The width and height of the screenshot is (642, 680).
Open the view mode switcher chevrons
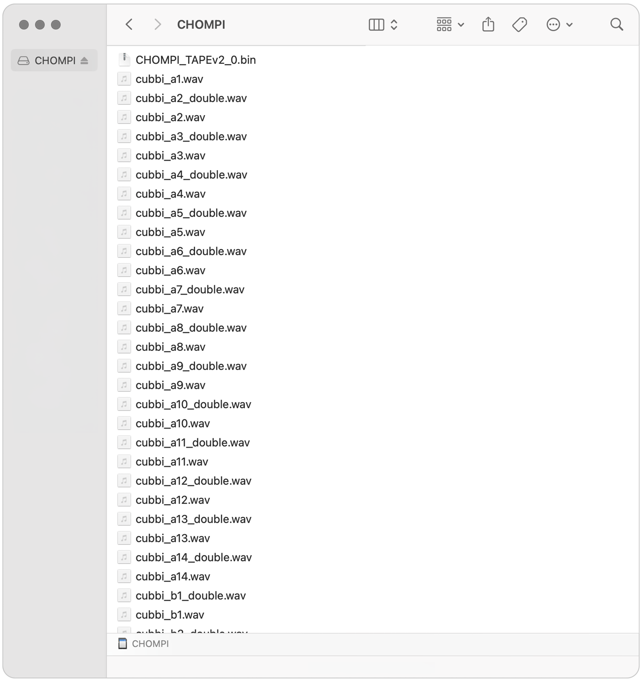point(394,25)
